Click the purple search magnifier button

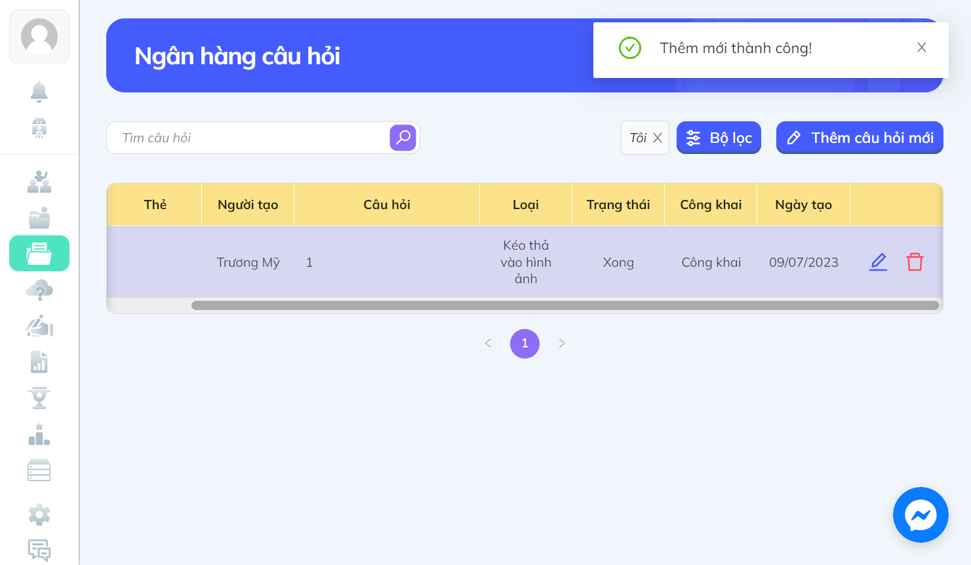pyautogui.click(x=403, y=138)
